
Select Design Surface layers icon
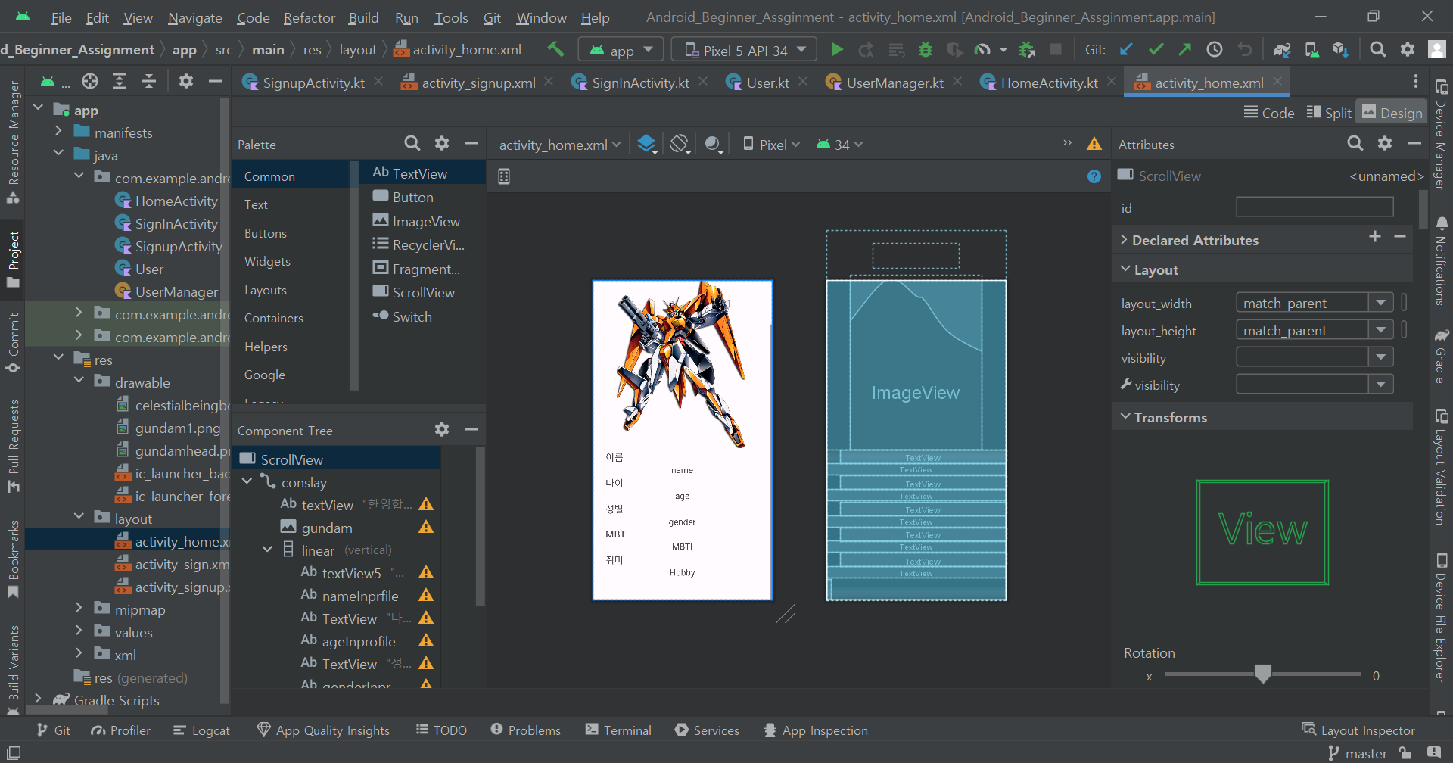(x=647, y=144)
